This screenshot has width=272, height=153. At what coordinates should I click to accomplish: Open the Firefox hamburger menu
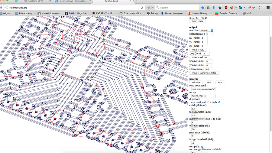click(x=268, y=8)
